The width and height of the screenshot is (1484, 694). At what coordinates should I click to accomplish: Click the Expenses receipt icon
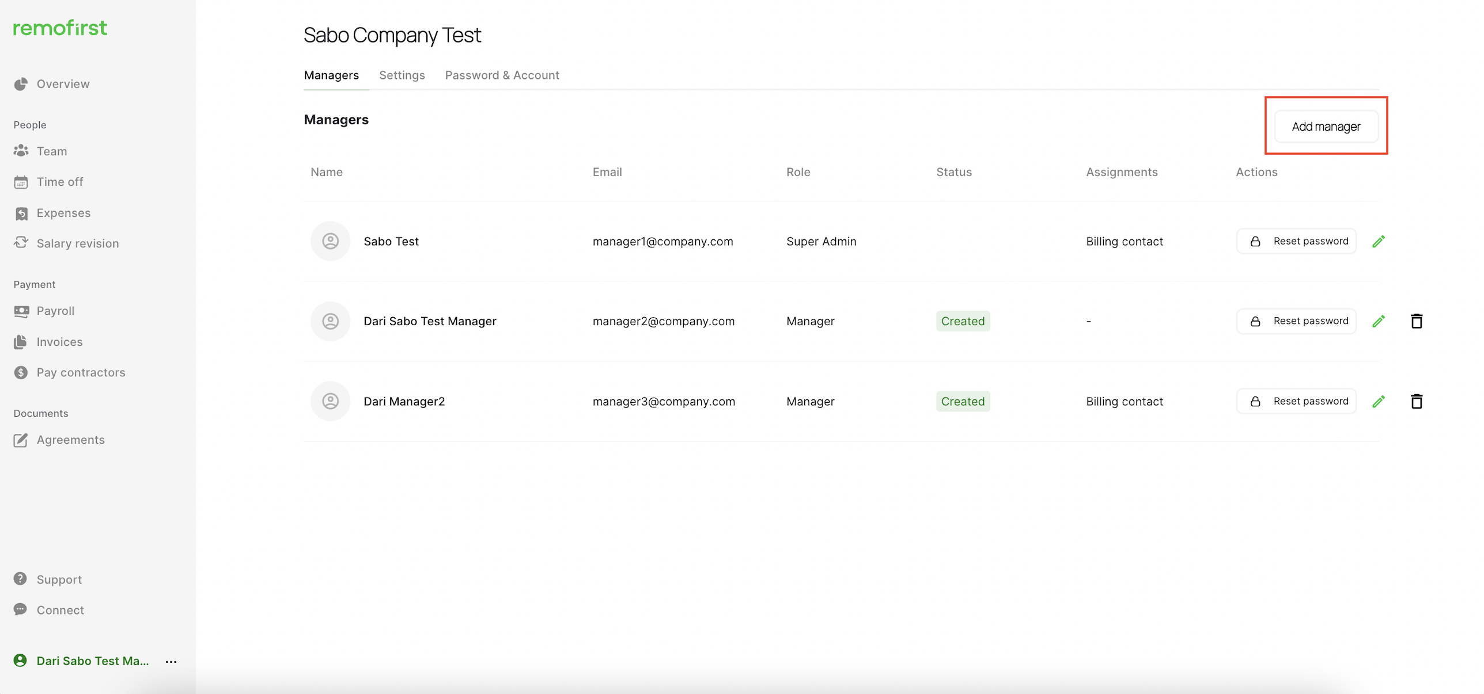click(x=21, y=213)
